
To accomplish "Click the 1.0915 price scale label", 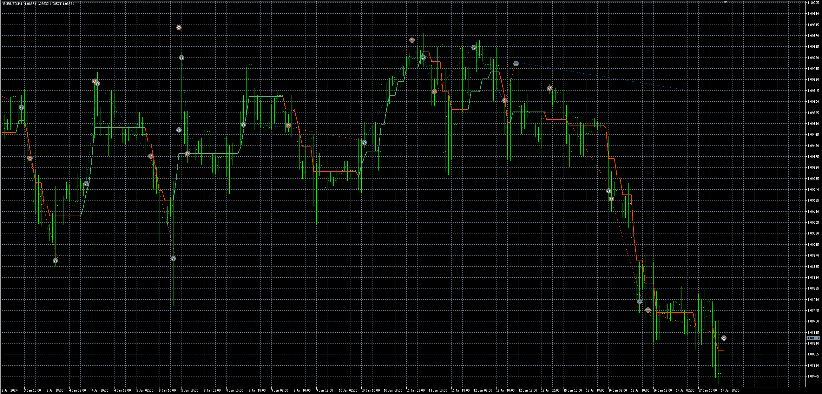I will [x=813, y=25].
